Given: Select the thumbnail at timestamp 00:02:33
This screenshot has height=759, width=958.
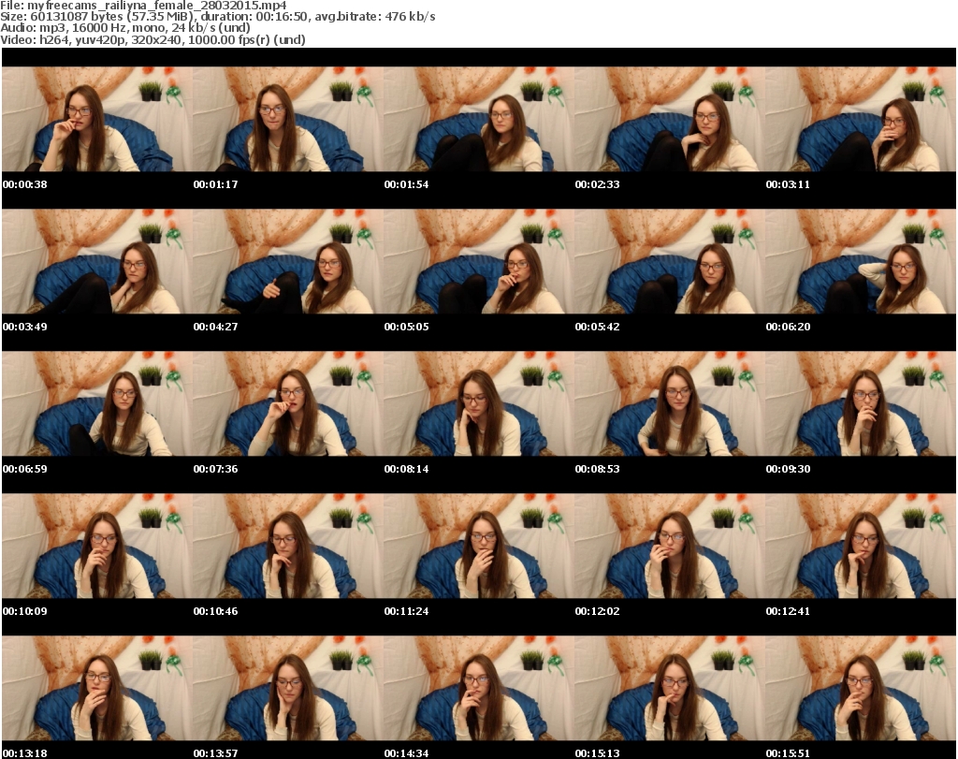Looking at the screenshot, I should [669, 119].
